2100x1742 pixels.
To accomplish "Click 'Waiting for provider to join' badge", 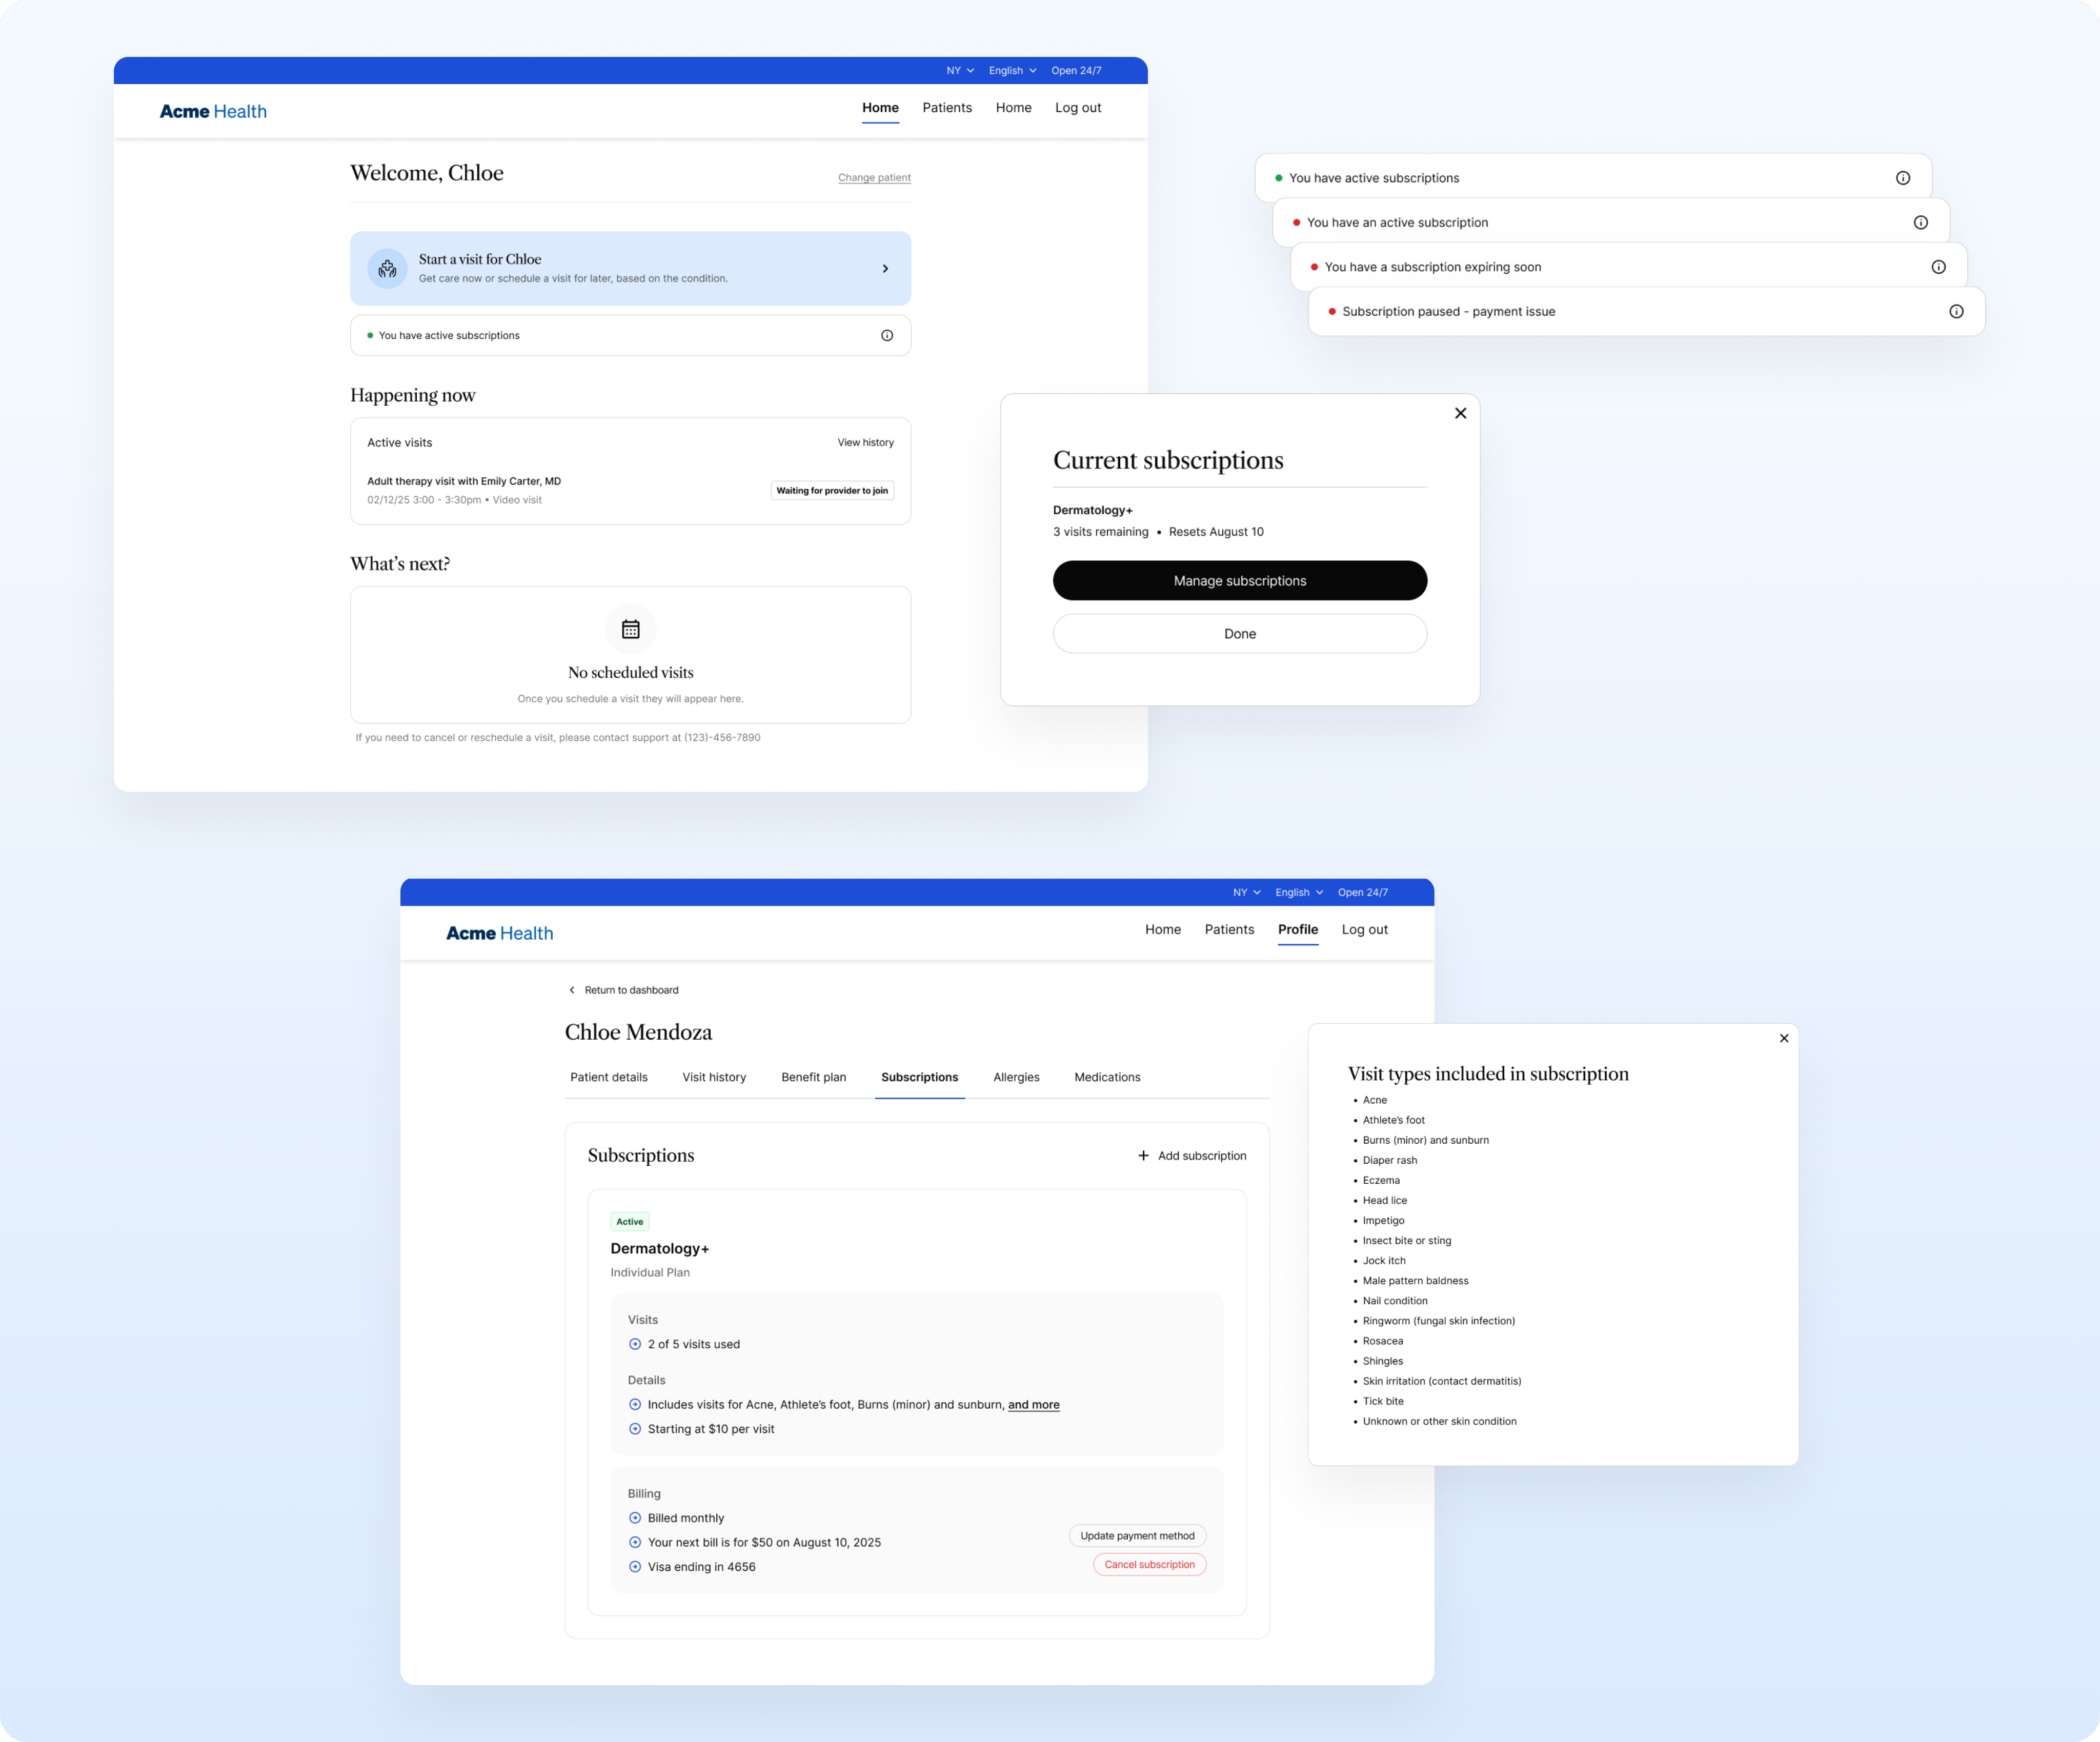I will coord(832,490).
